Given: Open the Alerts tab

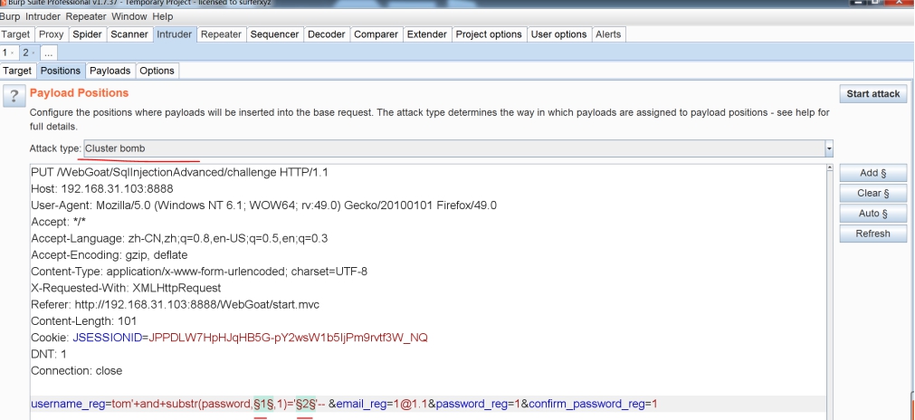Looking at the screenshot, I should (608, 34).
